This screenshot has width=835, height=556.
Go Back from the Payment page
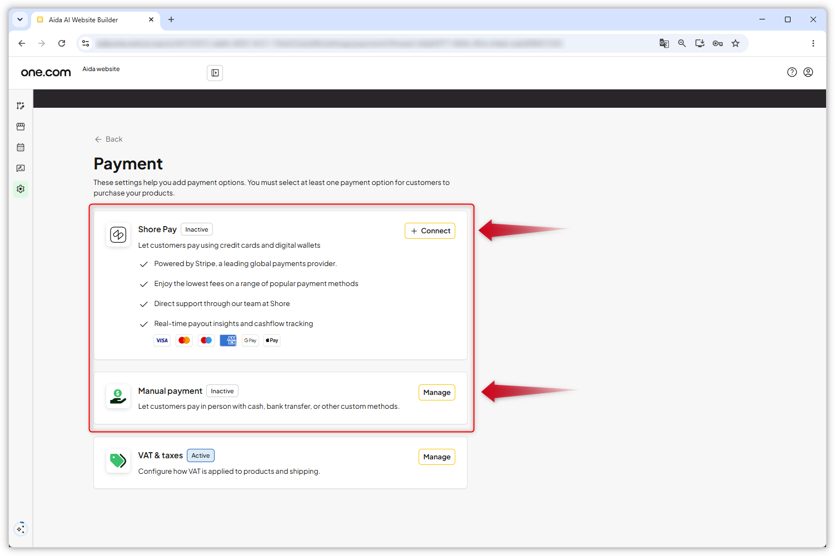point(108,139)
